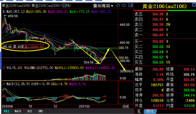Open the 笔 tick details tab
This screenshot has width=196, height=114.
[139, 111]
